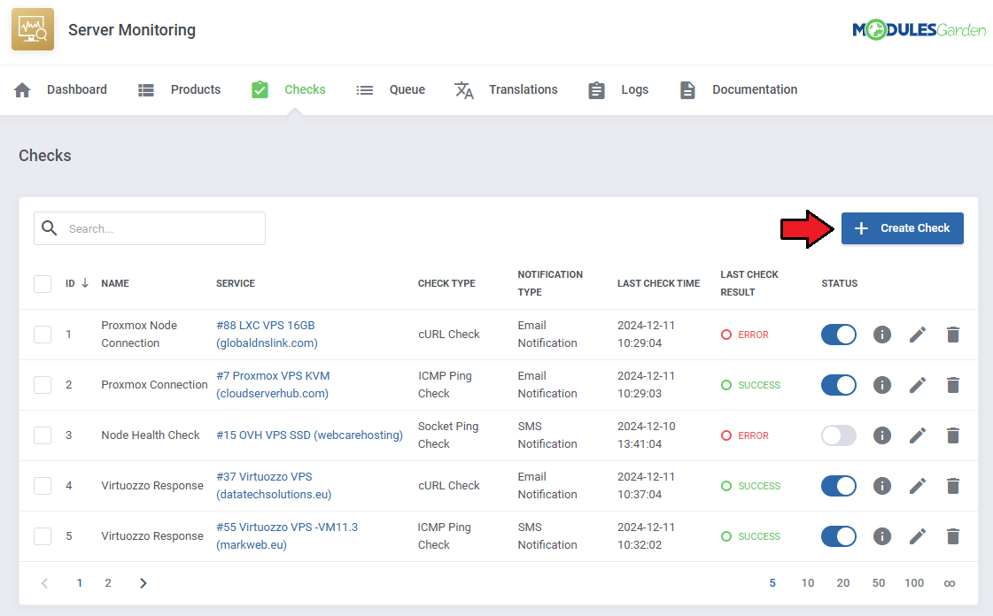This screenshot has width=993, height=616.
Task: Open the Translations tab
Action: 506,89
